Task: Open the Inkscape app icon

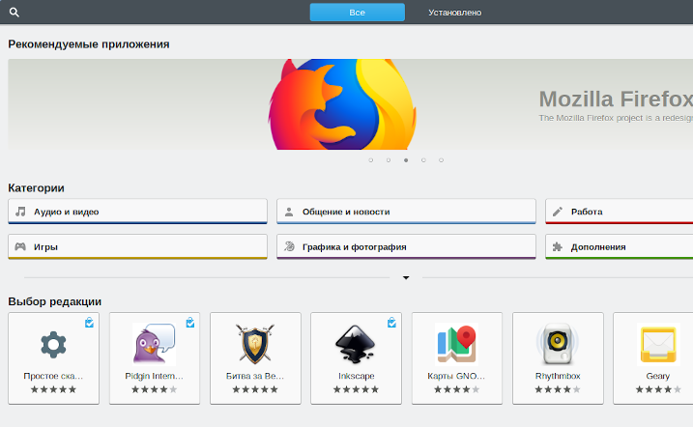Action: click(356, 345)
